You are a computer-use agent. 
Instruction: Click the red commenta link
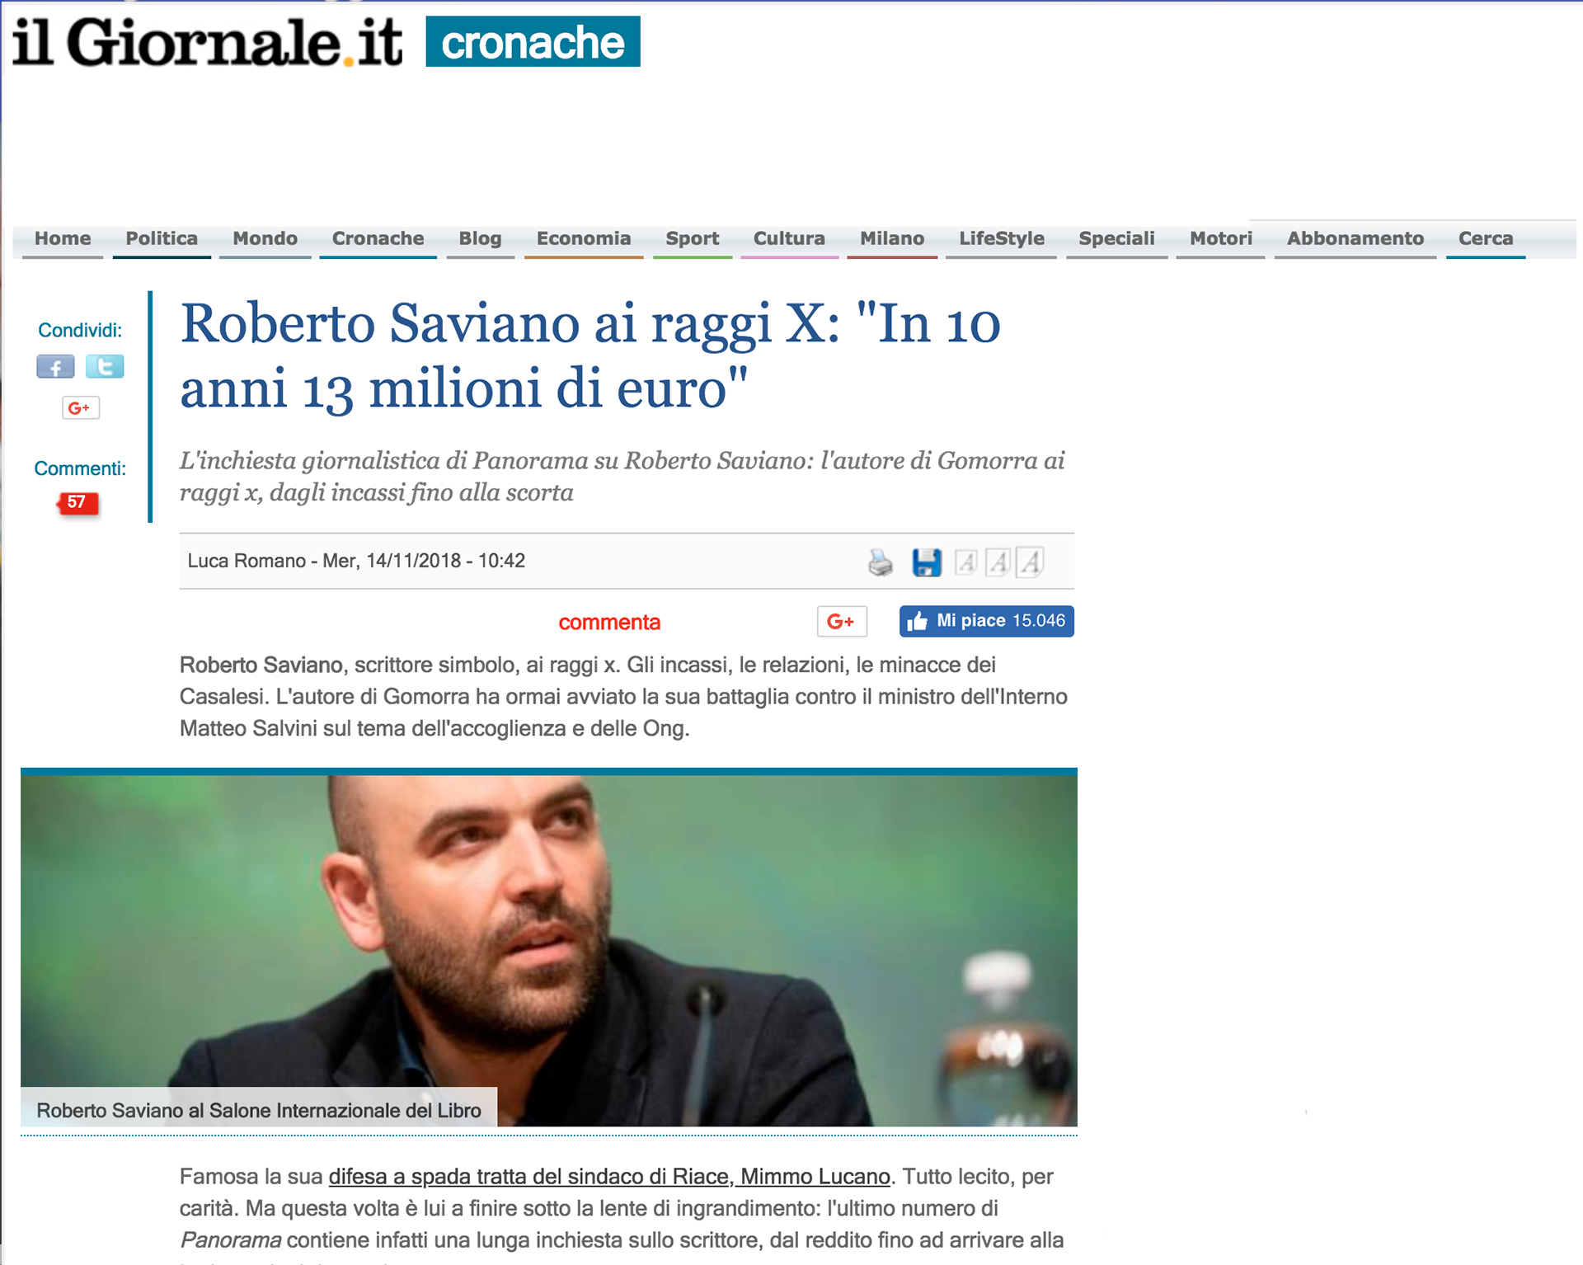pyautogui.click(x=609, y=623)
